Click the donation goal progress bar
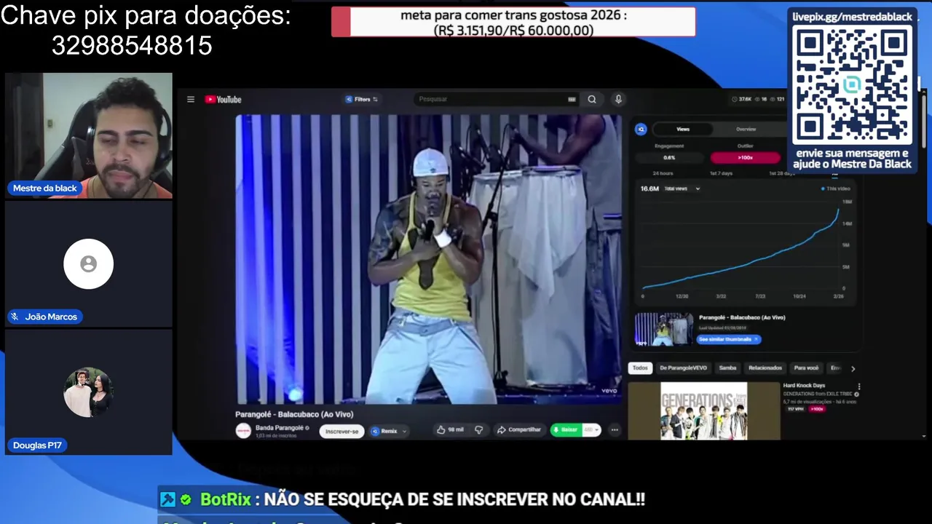The width and height of the screenshot is (932, 524). [x=513, y=22]
